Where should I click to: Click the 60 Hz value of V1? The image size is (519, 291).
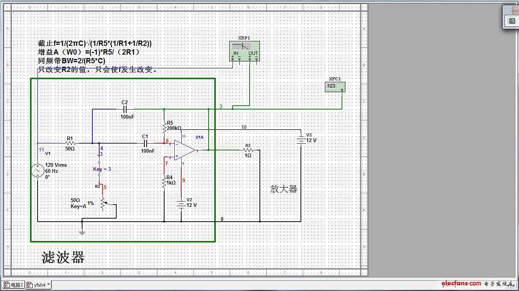pos(52,171)
